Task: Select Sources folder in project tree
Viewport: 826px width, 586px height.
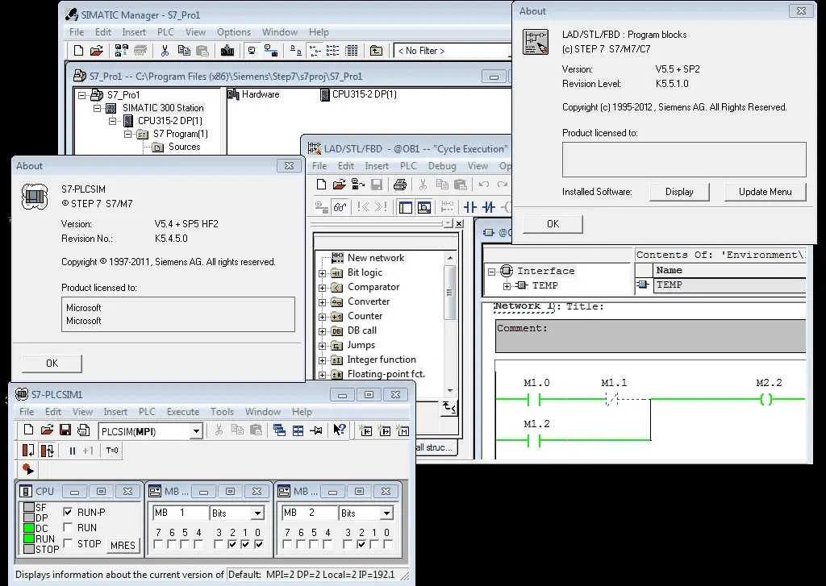Action: (177, 147)
